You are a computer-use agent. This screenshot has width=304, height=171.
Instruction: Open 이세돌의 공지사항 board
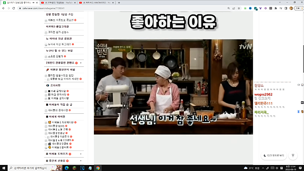coord(58,110)
